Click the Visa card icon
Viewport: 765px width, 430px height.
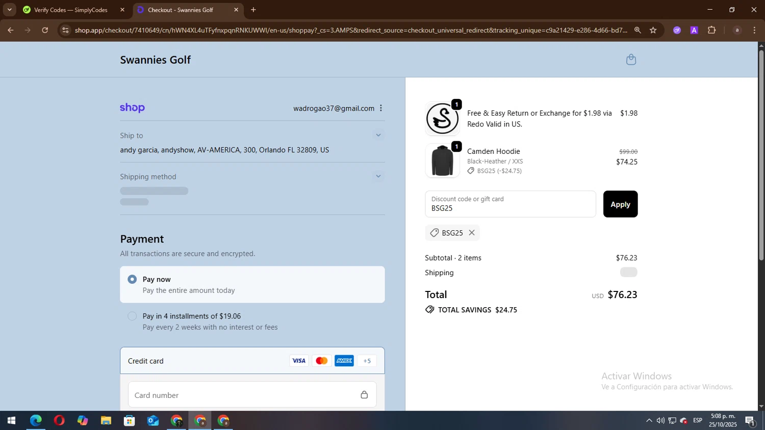click(299, 361)
